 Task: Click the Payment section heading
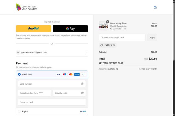pos(22,63)
